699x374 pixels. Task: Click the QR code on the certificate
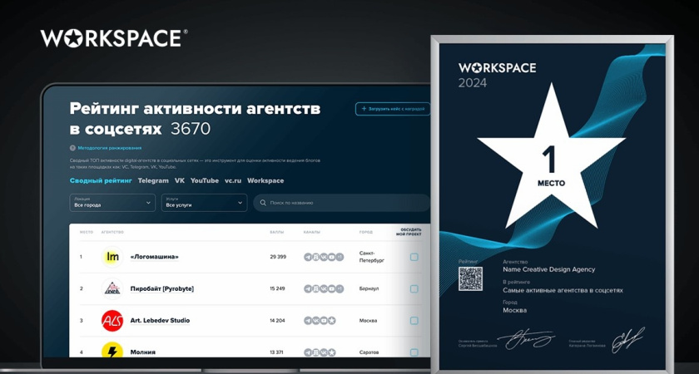(470, 278)
